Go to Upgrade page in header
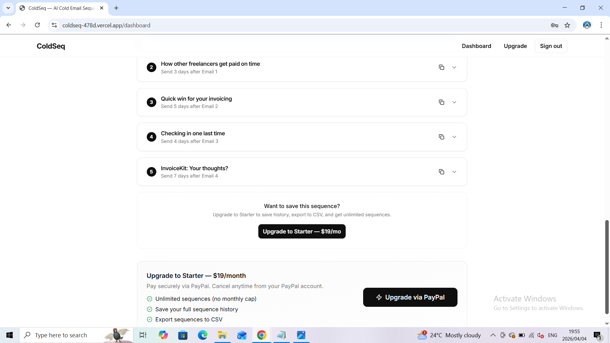 [x=515, y=46]
